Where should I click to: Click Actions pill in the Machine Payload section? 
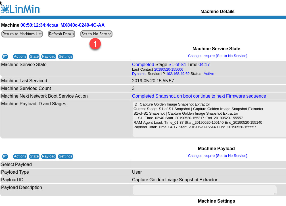(20, 156)
